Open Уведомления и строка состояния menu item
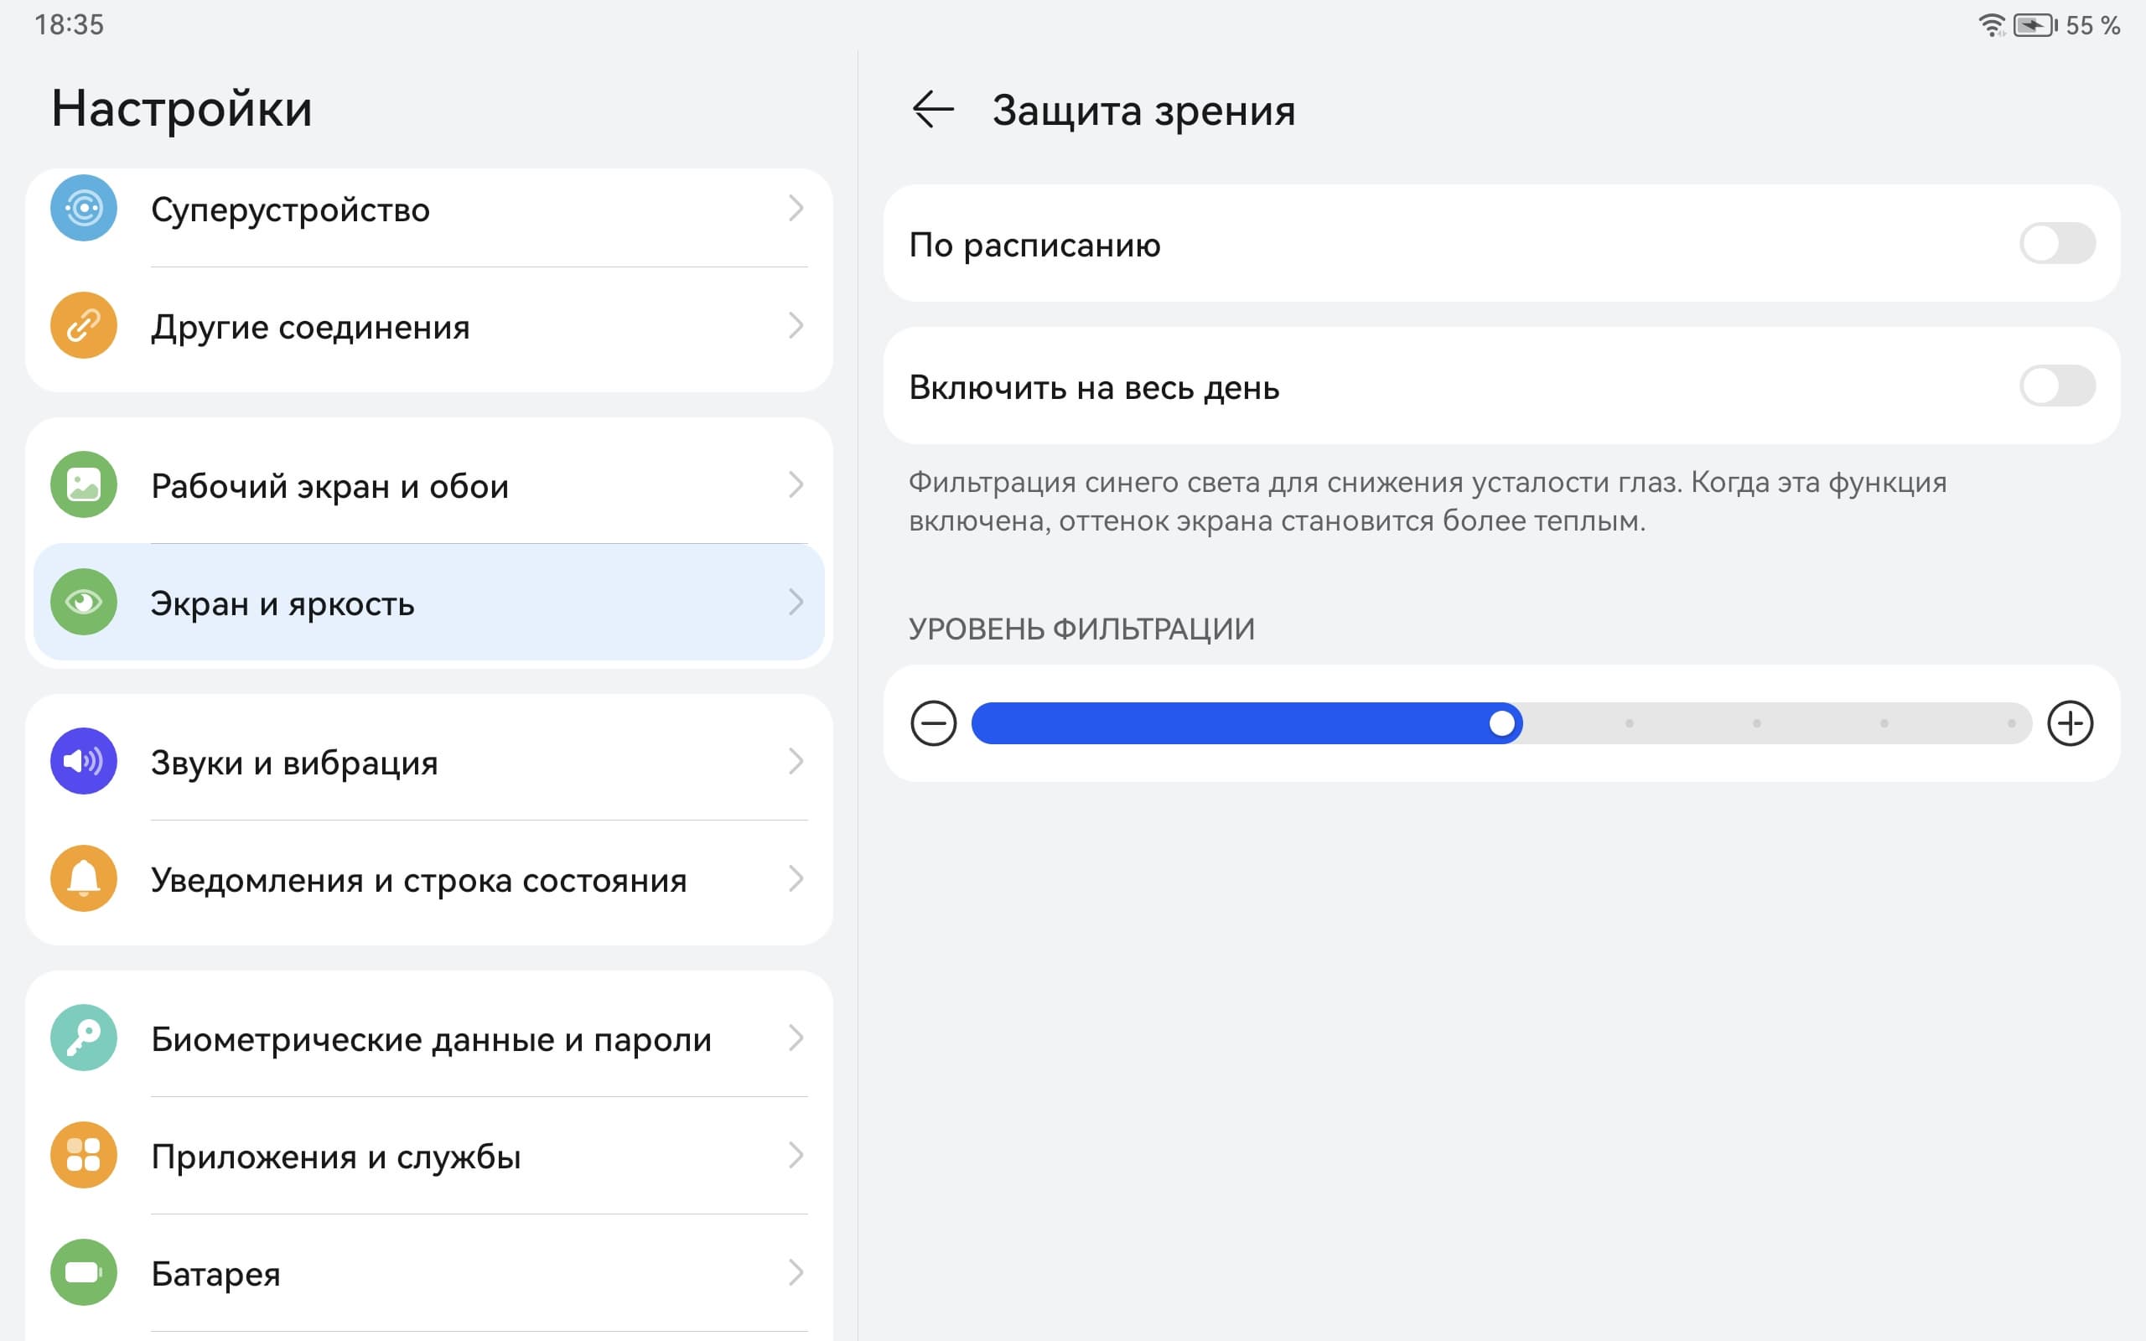Image resolution: width=2146 pixels, height=1341 pixels. 418,880
